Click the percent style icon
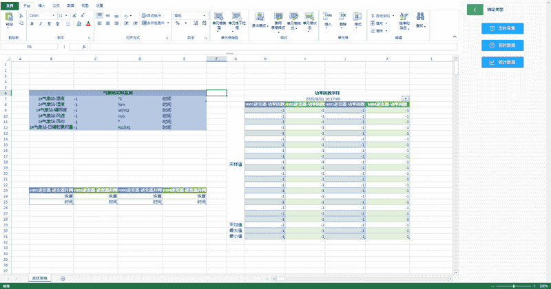This screenshot has width=551, height=289. [x=178, y=23]
